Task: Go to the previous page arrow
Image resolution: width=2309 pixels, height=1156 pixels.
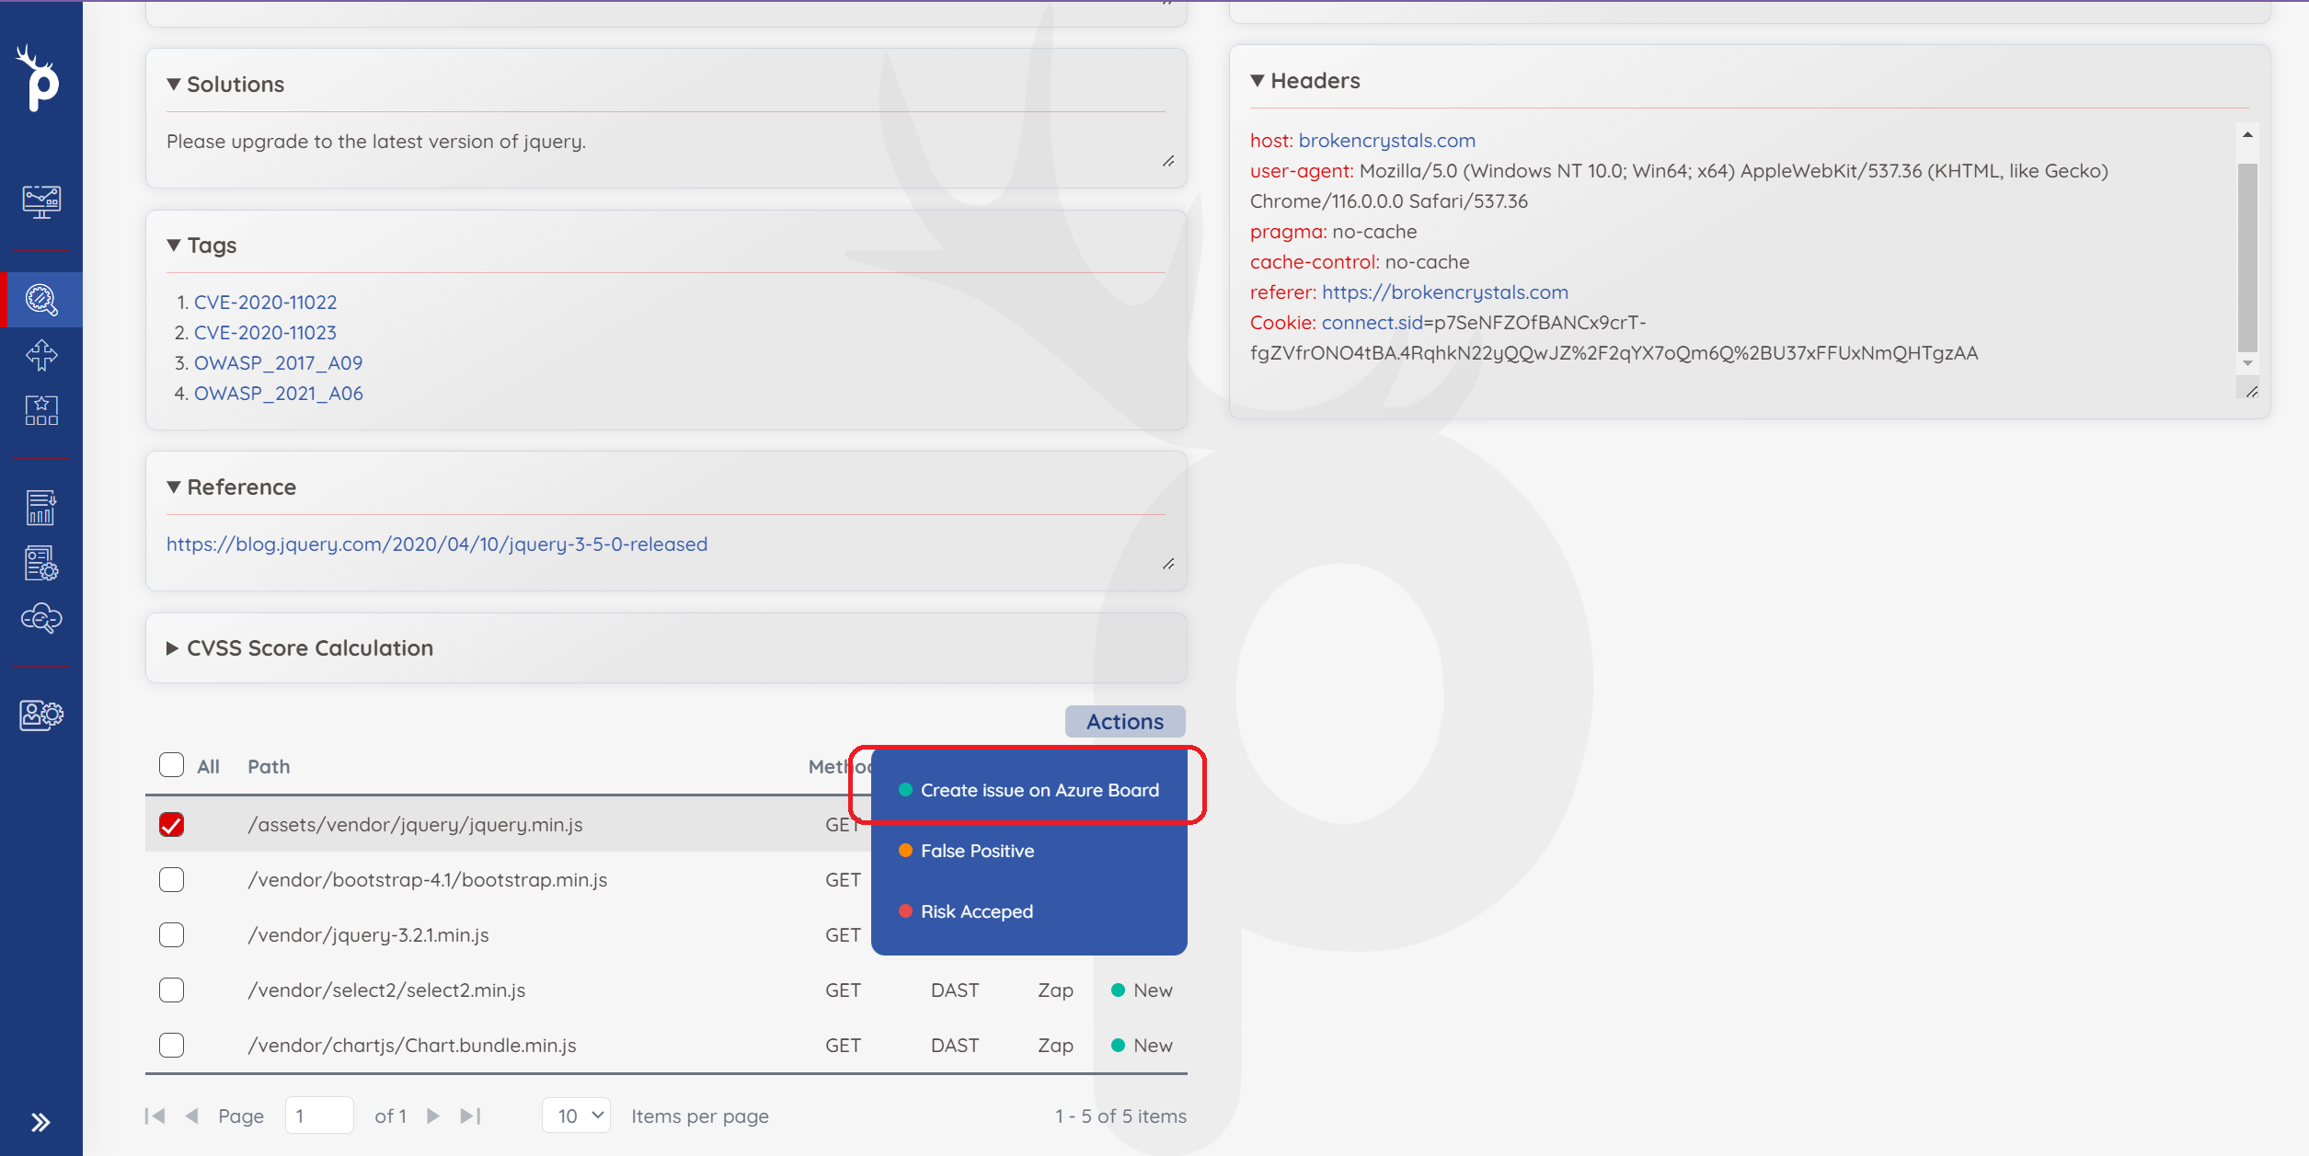Action: [191, 1116]
